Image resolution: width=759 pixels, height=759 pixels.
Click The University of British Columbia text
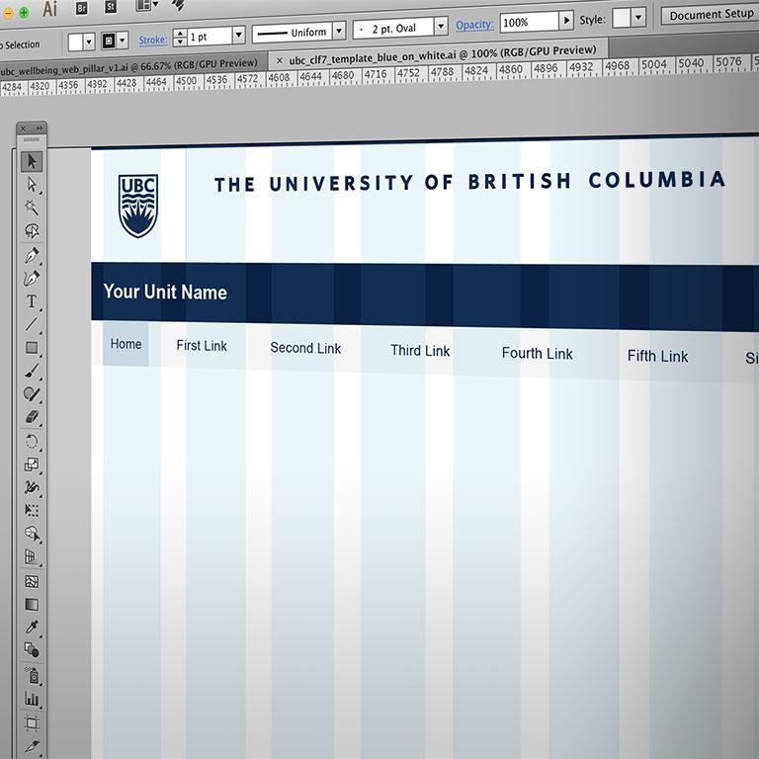(x=469, y=182)
